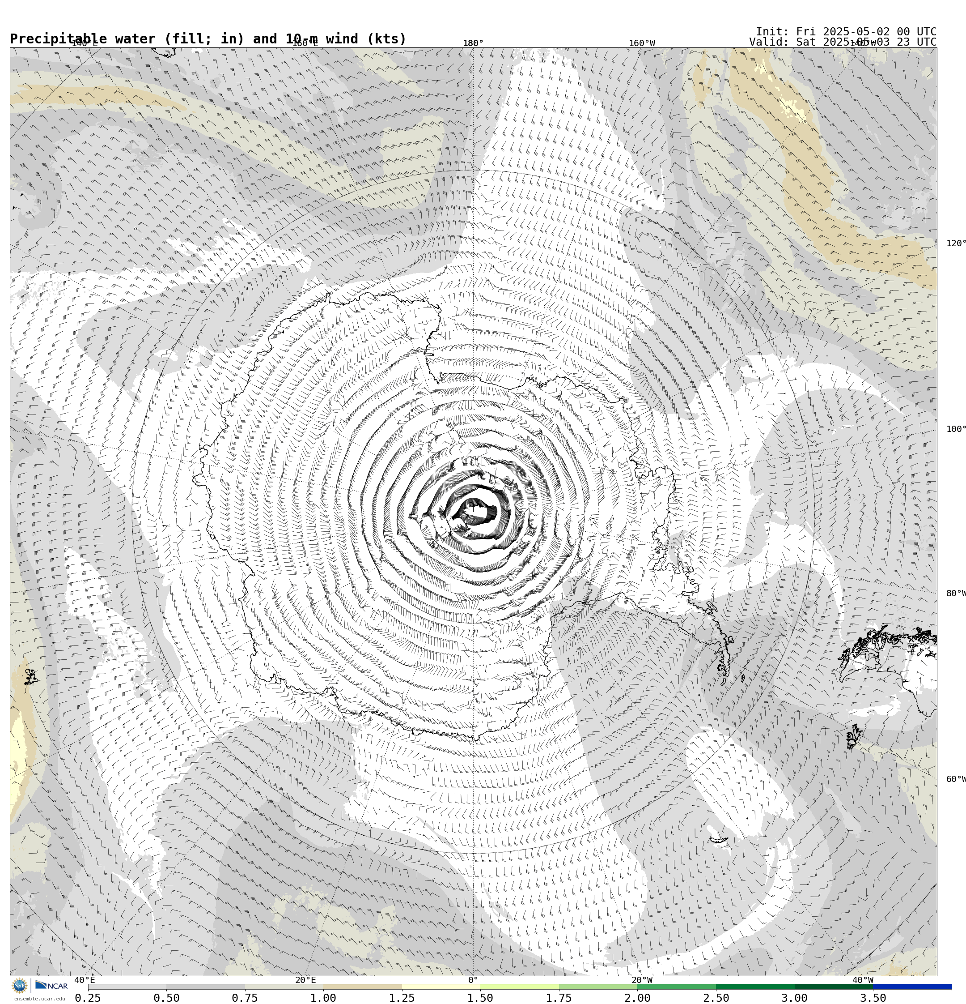
Task: Click the 0.25 colorbar tick label
Action: point(88,998)
